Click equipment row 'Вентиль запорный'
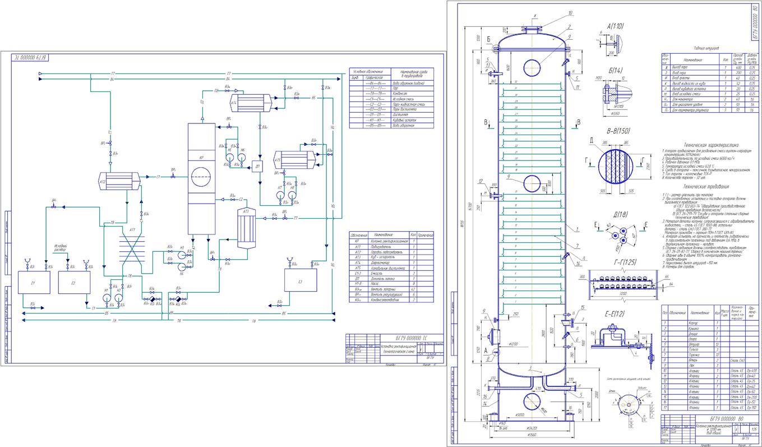The image size is (762, 447). pyautogui.click(x=391, y=289)
